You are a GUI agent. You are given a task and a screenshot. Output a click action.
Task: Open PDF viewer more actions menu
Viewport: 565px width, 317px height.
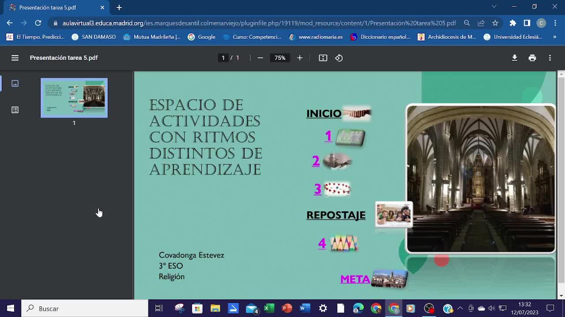pos(550,58)
